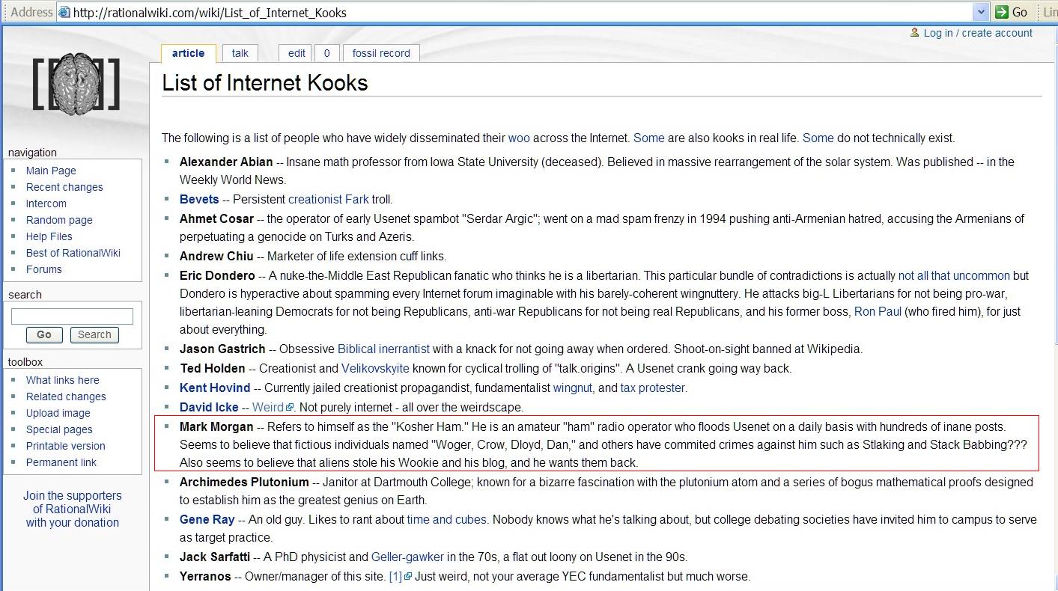Click the 'Archimedes Plutonium' entry name
The width and height of the screenshot is (1058, 591).
pyautogui.click(x=244, y=482)
